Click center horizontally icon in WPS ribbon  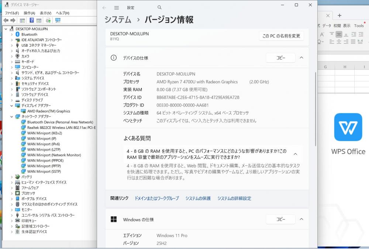pyautogui.click(x=339, y=42)
